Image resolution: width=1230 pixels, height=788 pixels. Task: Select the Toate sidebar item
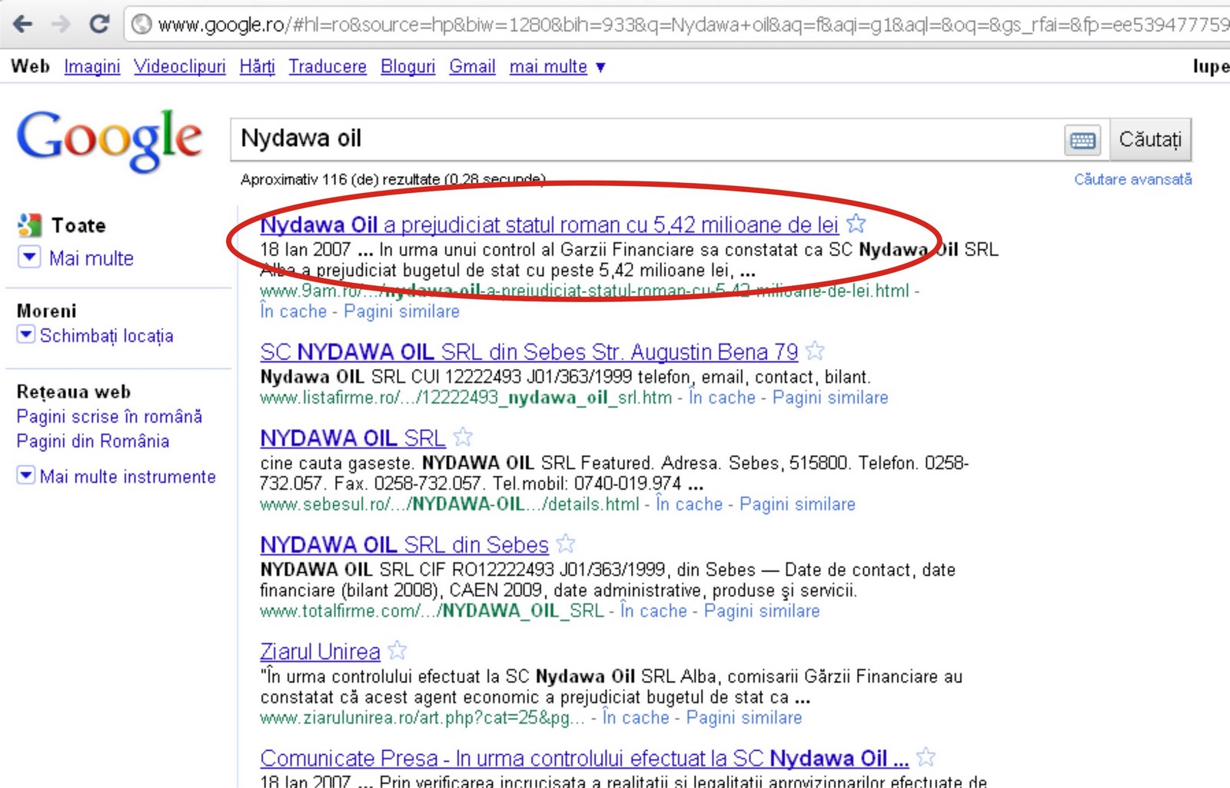click(78, 225)
